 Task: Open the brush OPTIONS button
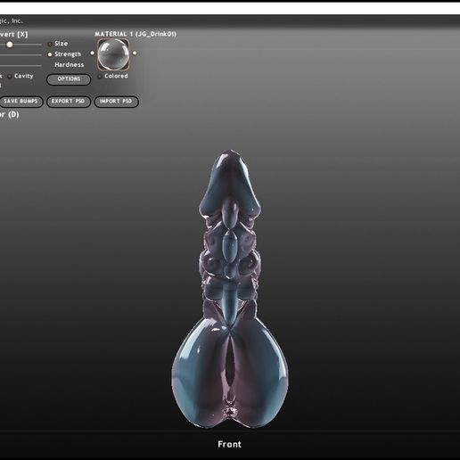coord(69,79)
